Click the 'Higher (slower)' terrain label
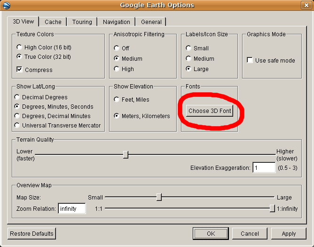This screenshot has width=314, height=247. (x=287, y=155)
